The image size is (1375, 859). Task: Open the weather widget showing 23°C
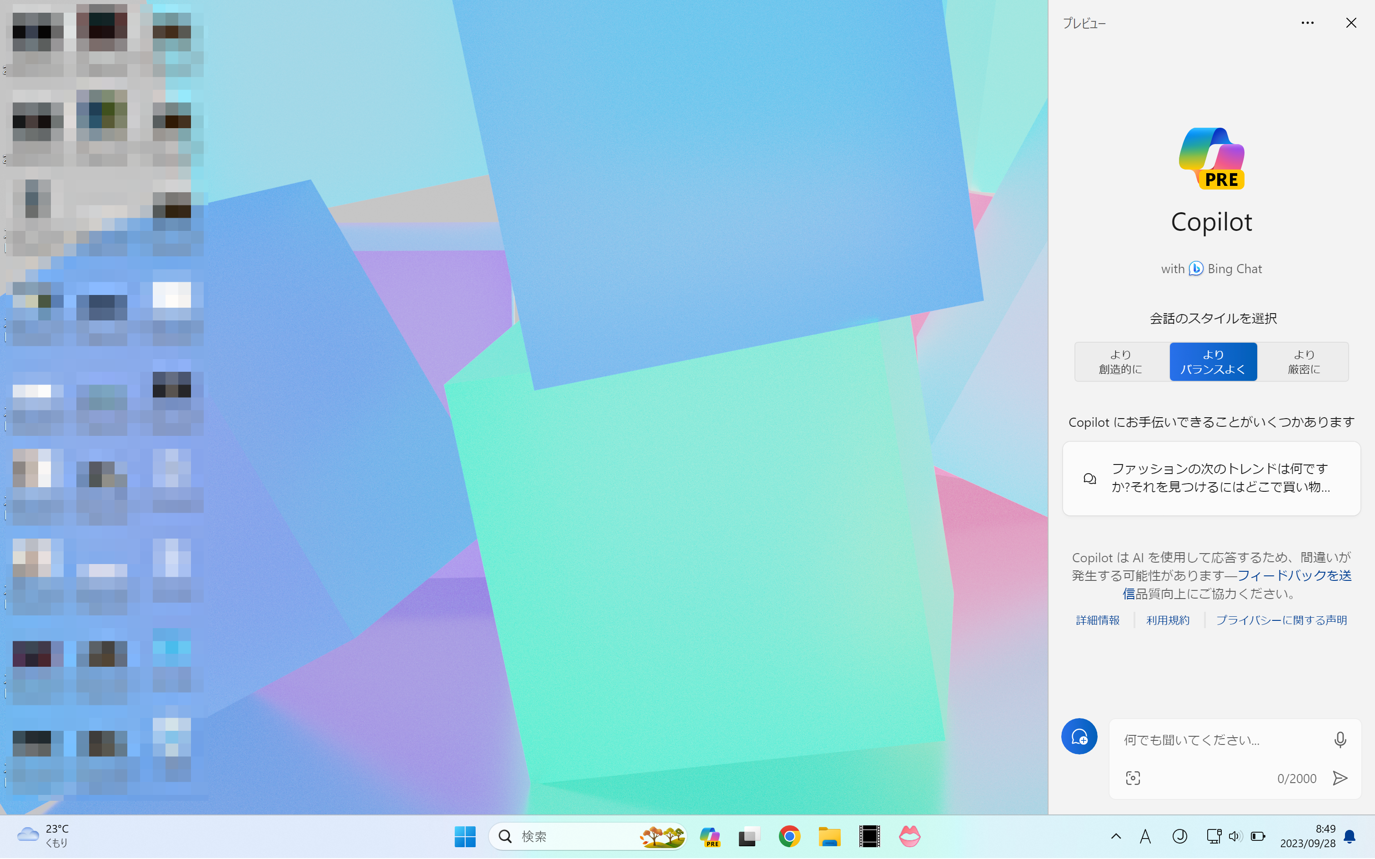point(43,836)
